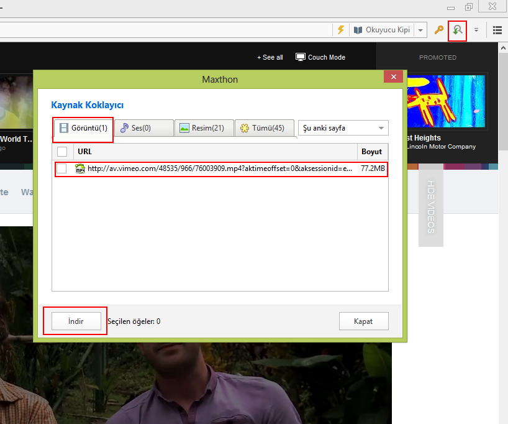Screen dimensions: 508x424
Task: Click the HIDE VIDEOS side tab
Action: [431, 206]
